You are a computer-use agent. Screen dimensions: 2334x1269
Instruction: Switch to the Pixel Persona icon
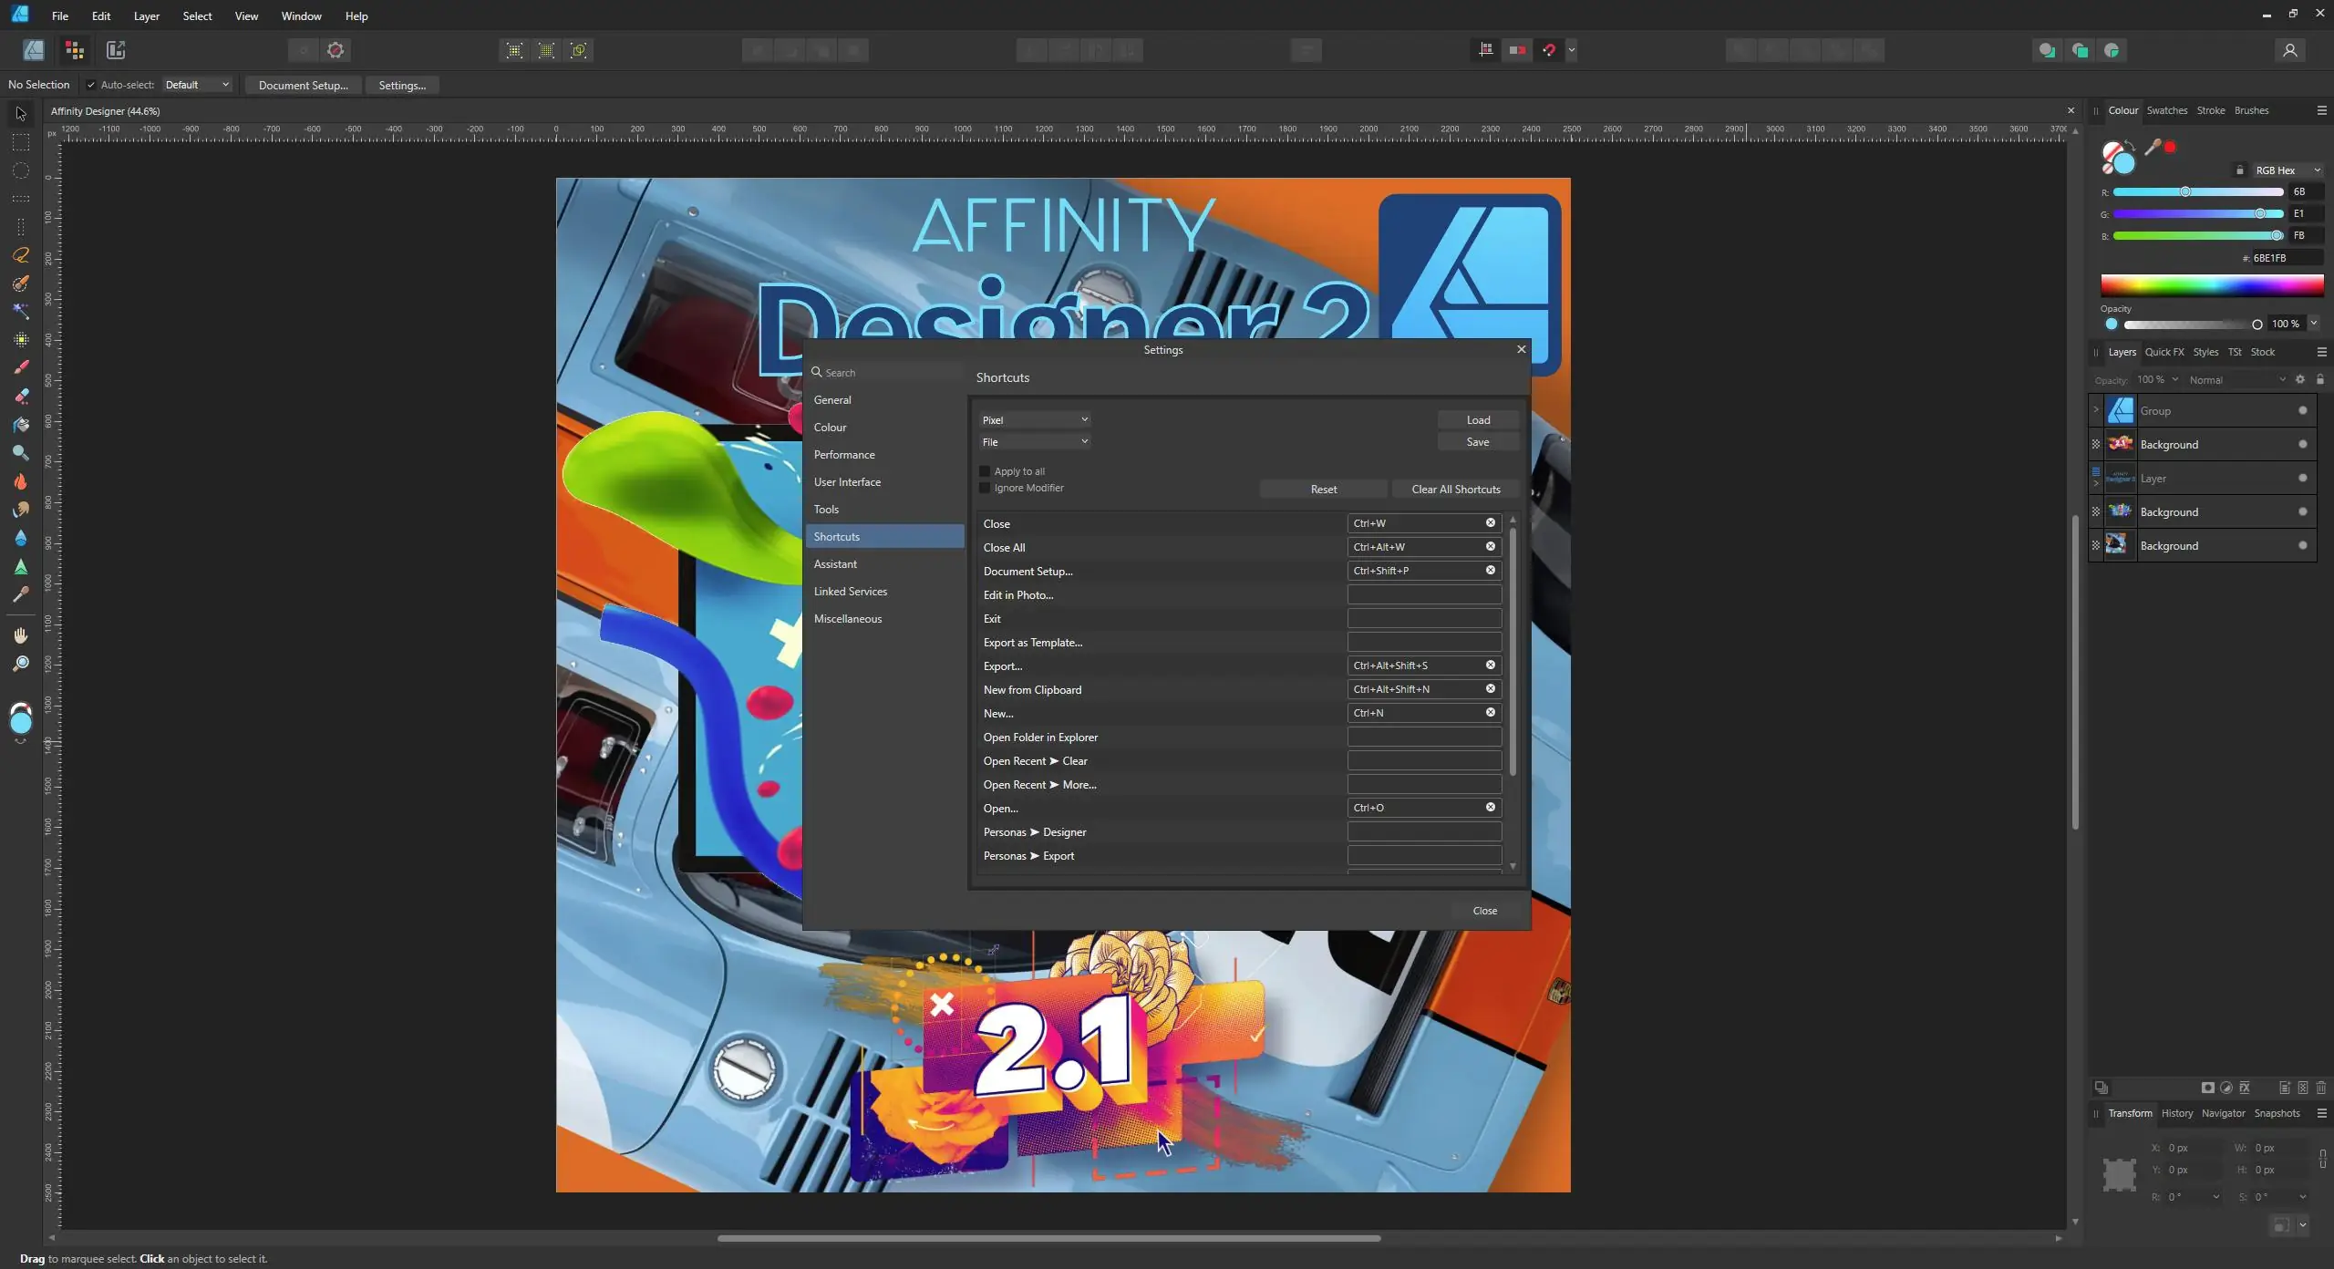75,50
